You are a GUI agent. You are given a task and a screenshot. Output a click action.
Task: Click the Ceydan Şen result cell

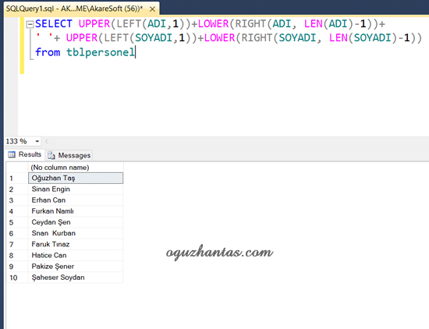76,222
